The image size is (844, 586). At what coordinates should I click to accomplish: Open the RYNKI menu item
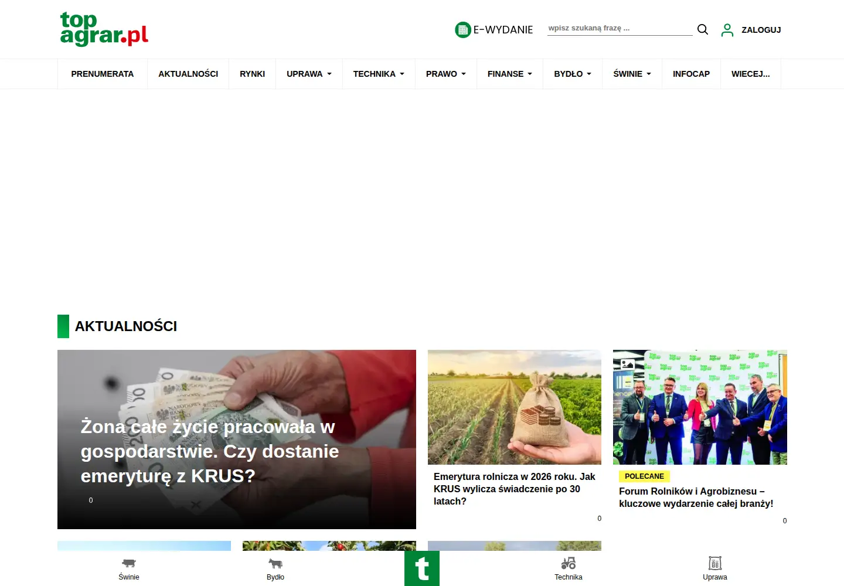[252, 74]
